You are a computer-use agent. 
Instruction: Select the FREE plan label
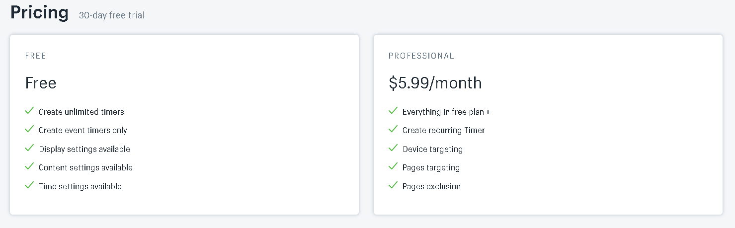(35, 56)
